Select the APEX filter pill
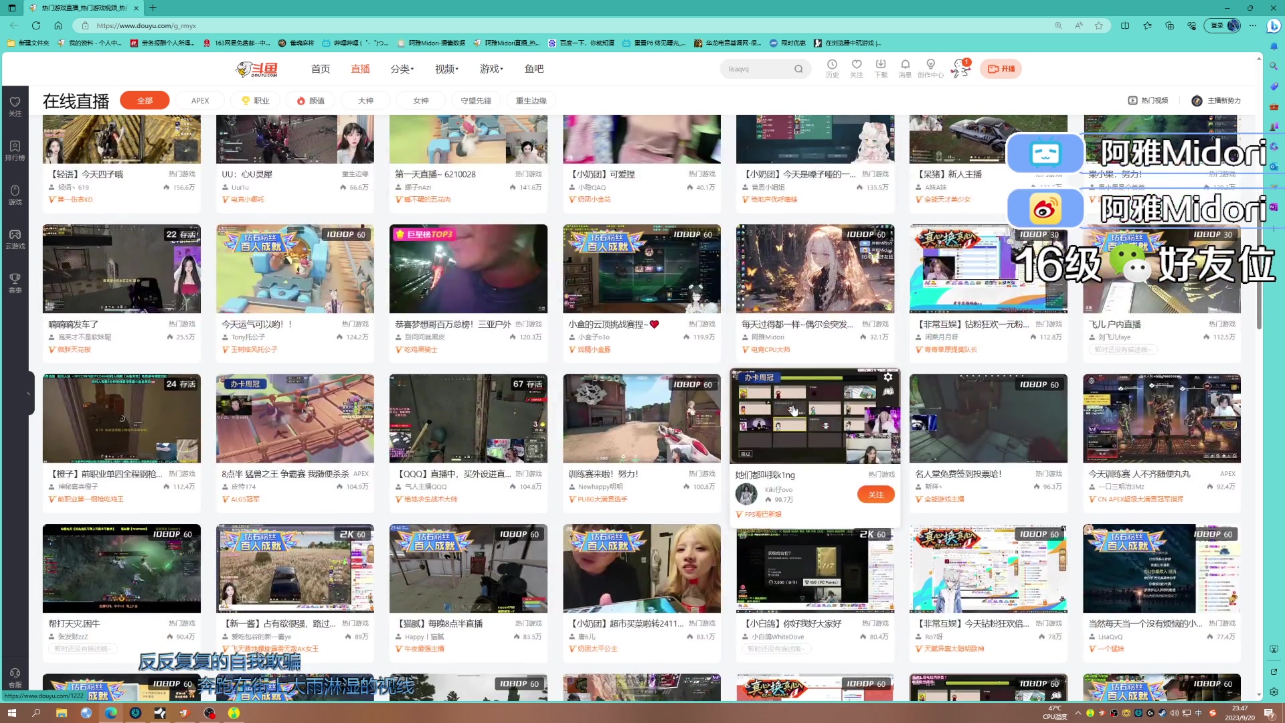 pos(200,100)
